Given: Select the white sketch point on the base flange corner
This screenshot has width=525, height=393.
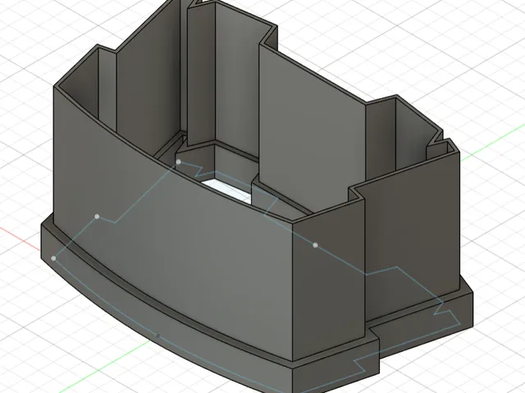Looking at the screenshot, I should tap(53, 259).
